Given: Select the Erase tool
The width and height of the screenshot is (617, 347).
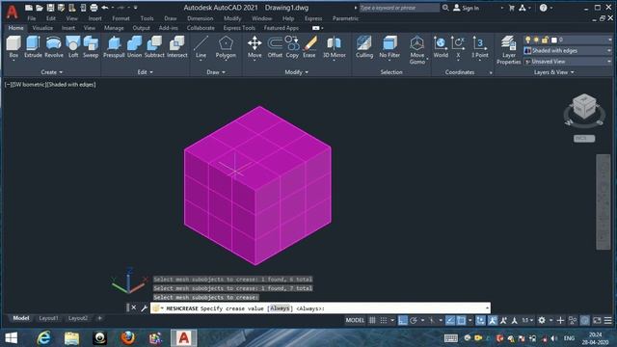Looking at the screenshot, I should (x=309, y=47).
